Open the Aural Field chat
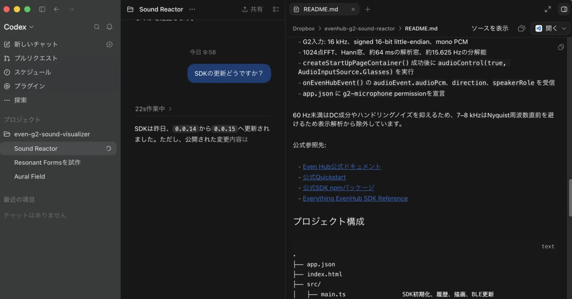This screenshot has width=572, height=299. 58,176
